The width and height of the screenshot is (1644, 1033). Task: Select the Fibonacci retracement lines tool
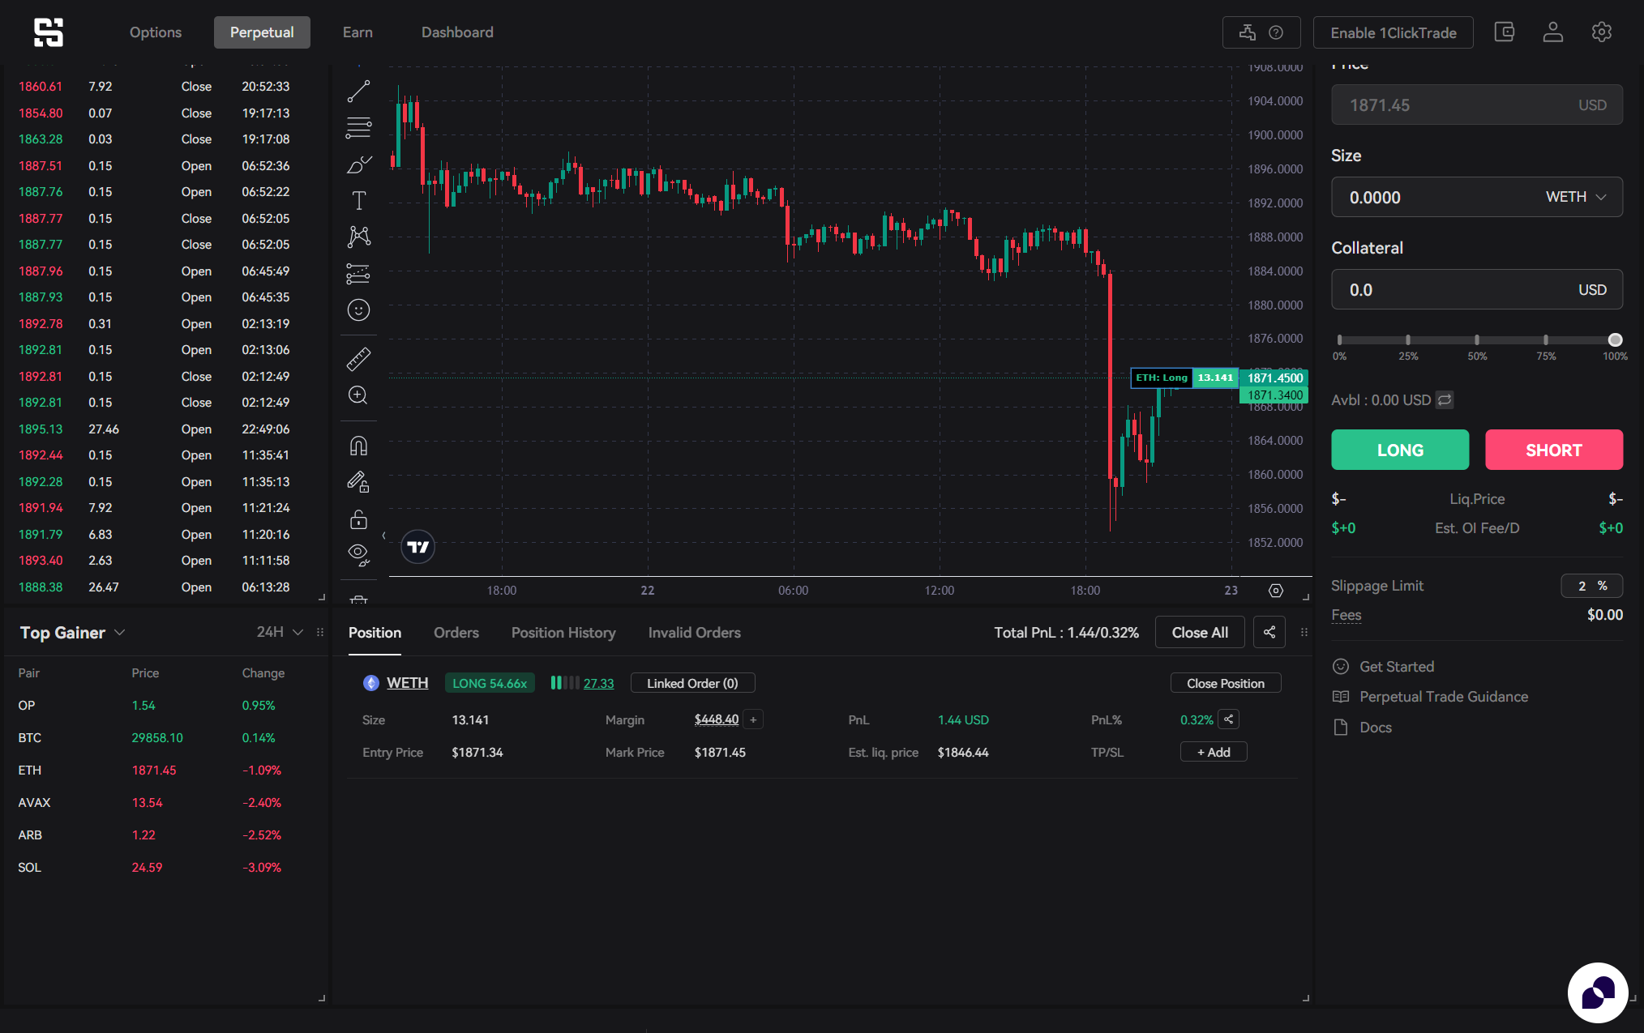[x=358, y=127]
